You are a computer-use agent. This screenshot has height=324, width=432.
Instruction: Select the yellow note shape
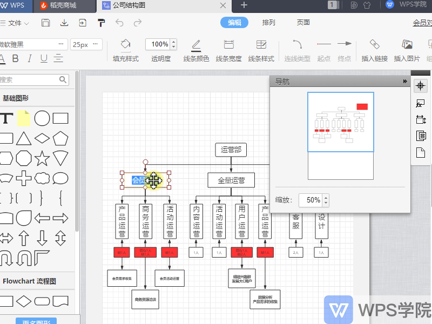[x=24, y=118]
